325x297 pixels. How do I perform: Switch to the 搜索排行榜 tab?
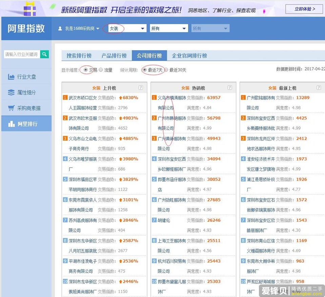(x=79, y=56)
